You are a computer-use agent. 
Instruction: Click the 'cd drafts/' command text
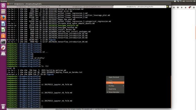tap(40, 58)
